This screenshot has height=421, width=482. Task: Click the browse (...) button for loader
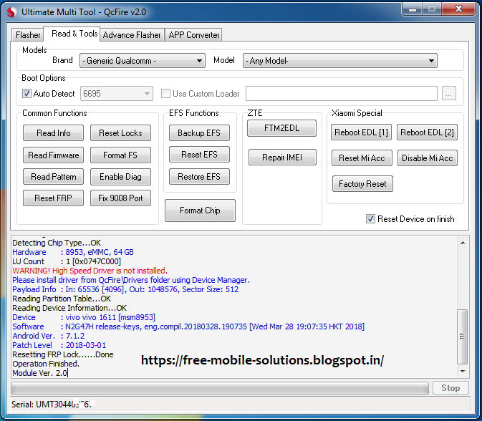coord(449,93)
